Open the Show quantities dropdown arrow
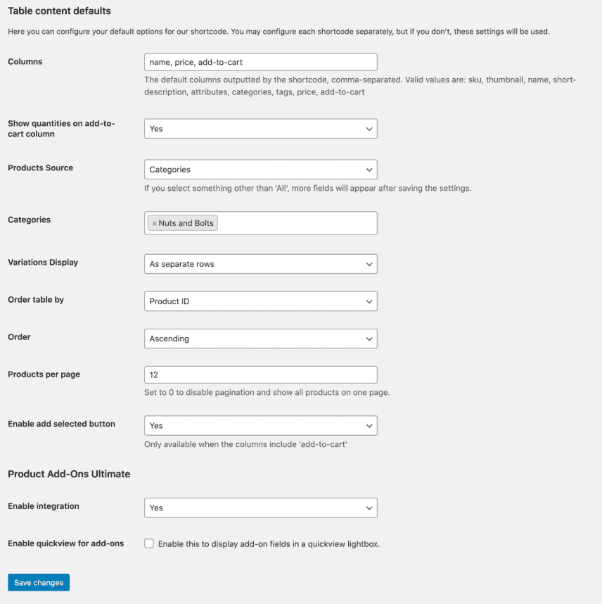This screenshot has width=602, height=604. coord(369,128)
